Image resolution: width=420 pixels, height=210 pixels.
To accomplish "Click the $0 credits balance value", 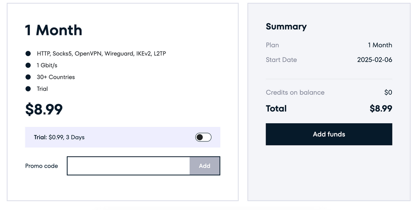I will [388, 92].
